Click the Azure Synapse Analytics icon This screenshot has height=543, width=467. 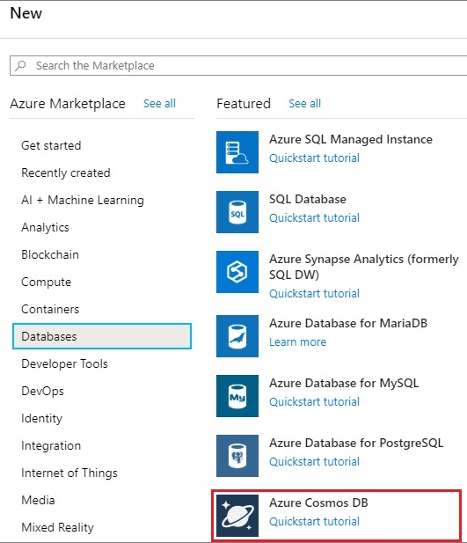tap(237, 272)
